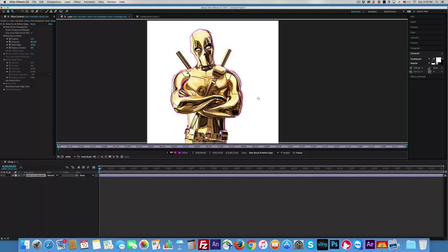Select the Pen tool
This screenshot has width=448, height=252.
click(x=37, y=11)
